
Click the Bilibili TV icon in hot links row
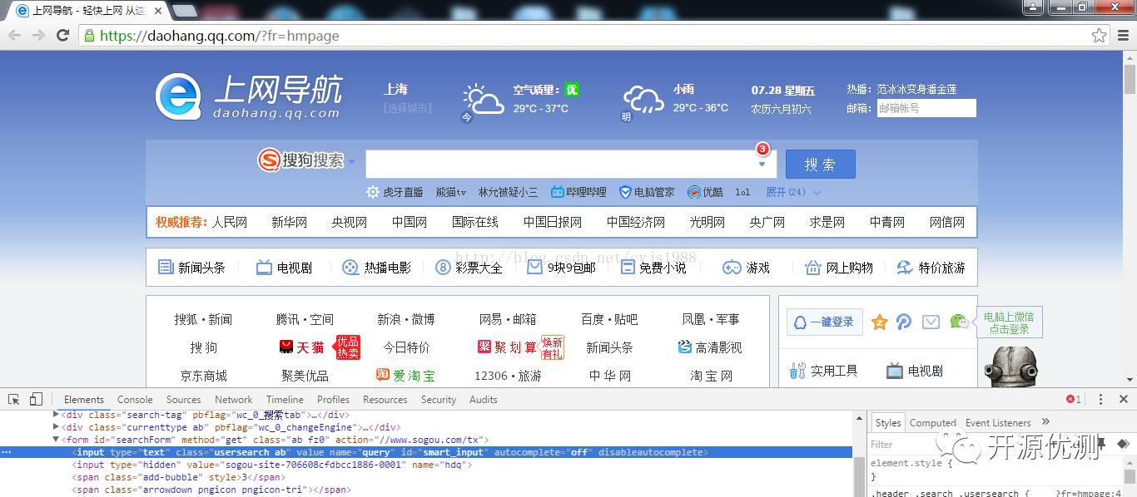(554, 192)
